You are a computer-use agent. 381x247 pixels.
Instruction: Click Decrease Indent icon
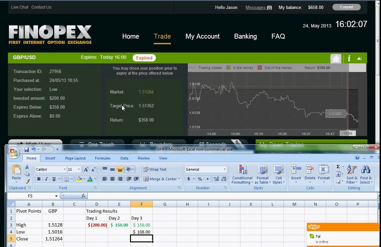pyautogui.click(x=129, y=179)
